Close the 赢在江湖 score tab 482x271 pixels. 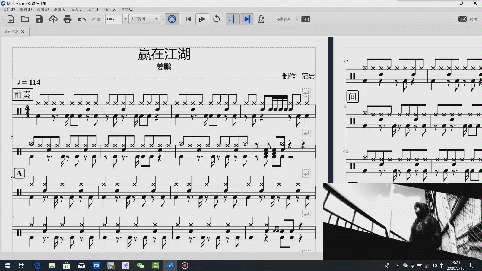click(x=23, y=32)
